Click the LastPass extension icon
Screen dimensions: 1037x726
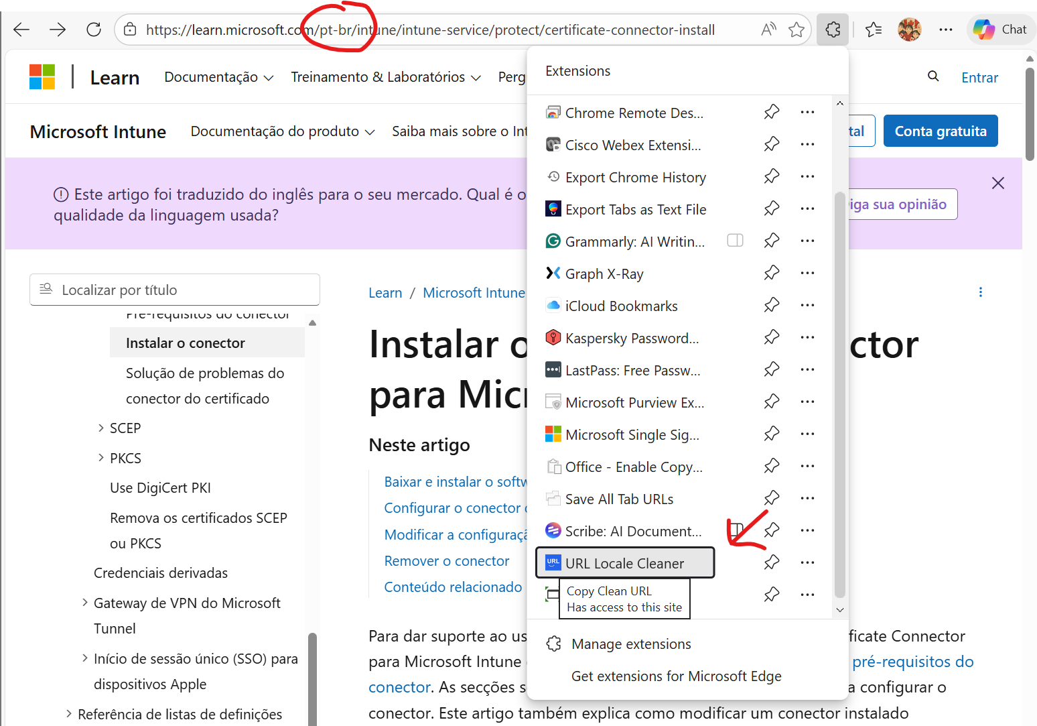[553, 369]
